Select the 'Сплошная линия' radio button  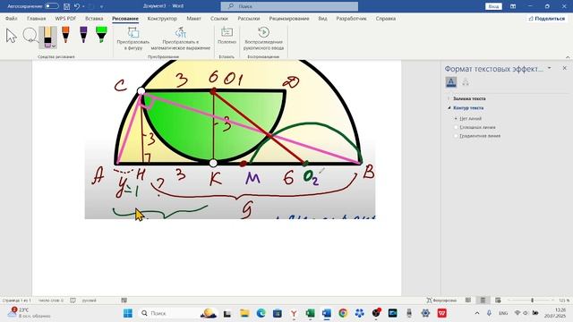pos(456,127)
